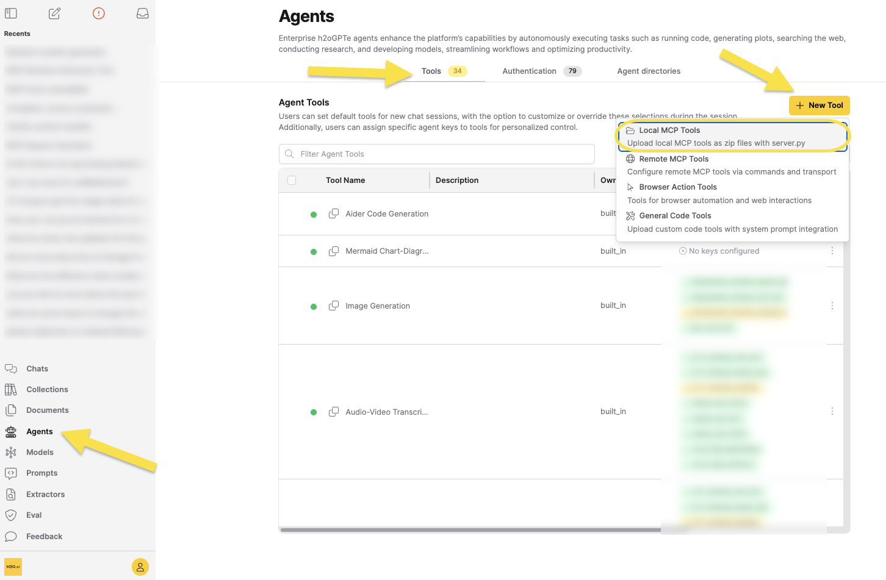Image resolution: width=886 pixels, height=580 pixels.
Task: Open the Agent directories tab
Action: 648,71
